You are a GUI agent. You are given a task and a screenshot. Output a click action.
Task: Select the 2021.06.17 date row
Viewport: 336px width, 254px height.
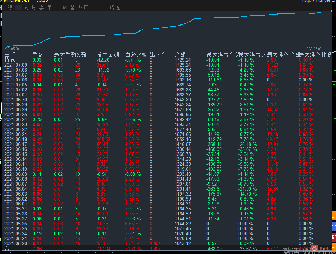point(16,144)
